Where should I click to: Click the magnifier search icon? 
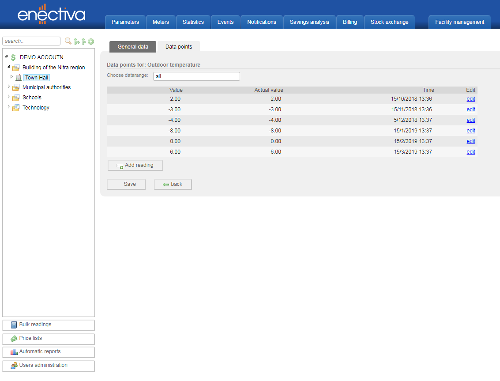[x=68, y=41]
